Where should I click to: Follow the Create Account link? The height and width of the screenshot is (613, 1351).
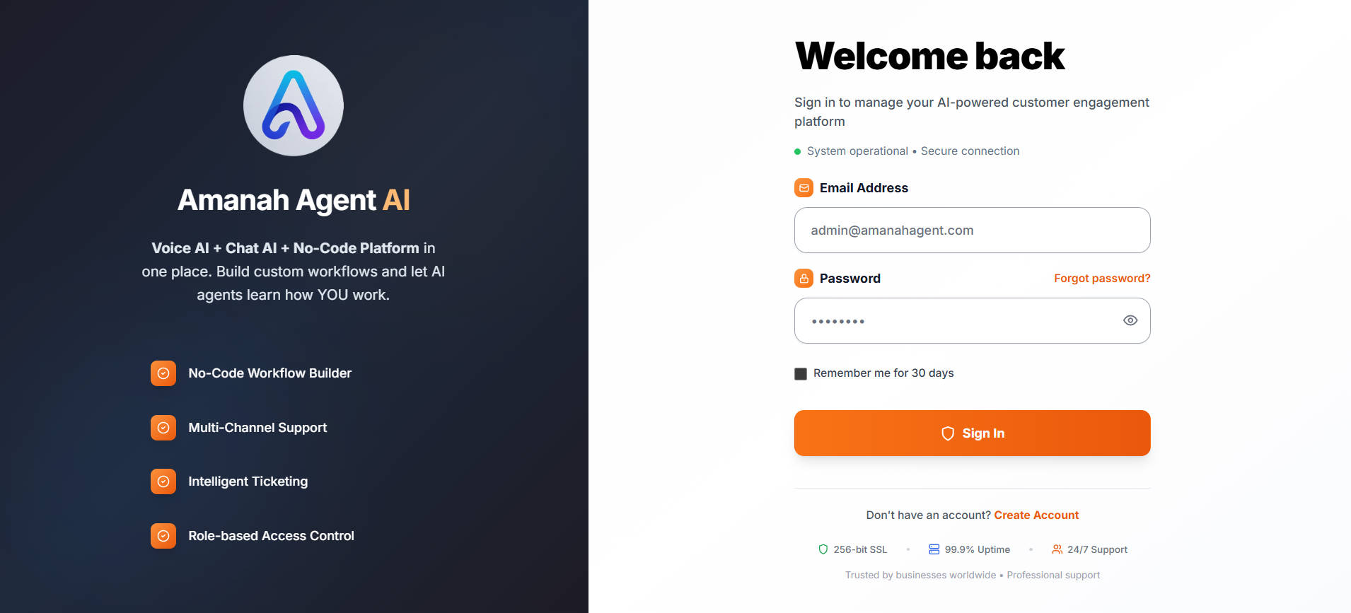pyautogui.click(x=1036, y=515)
